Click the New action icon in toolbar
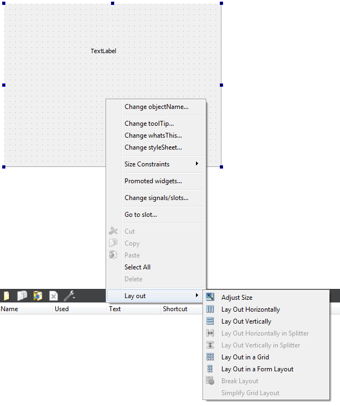 (6, 296)
